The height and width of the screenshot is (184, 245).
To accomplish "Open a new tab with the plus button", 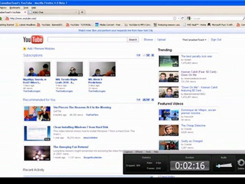I will pos(82,12).
